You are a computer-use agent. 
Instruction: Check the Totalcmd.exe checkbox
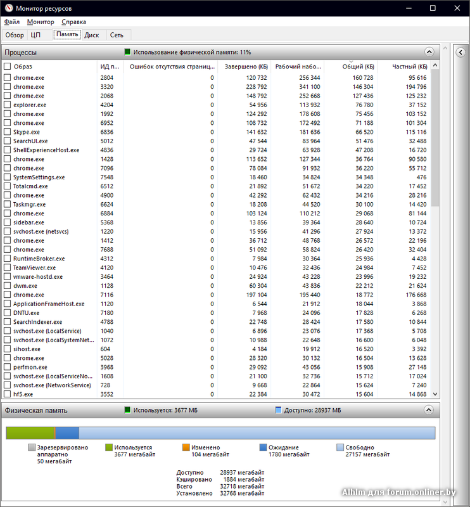(x=7, y=186)
